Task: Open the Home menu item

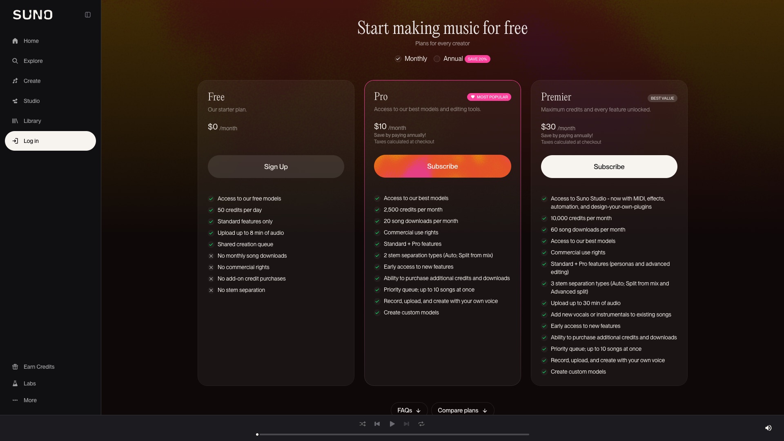Action: tap(50, 41)
